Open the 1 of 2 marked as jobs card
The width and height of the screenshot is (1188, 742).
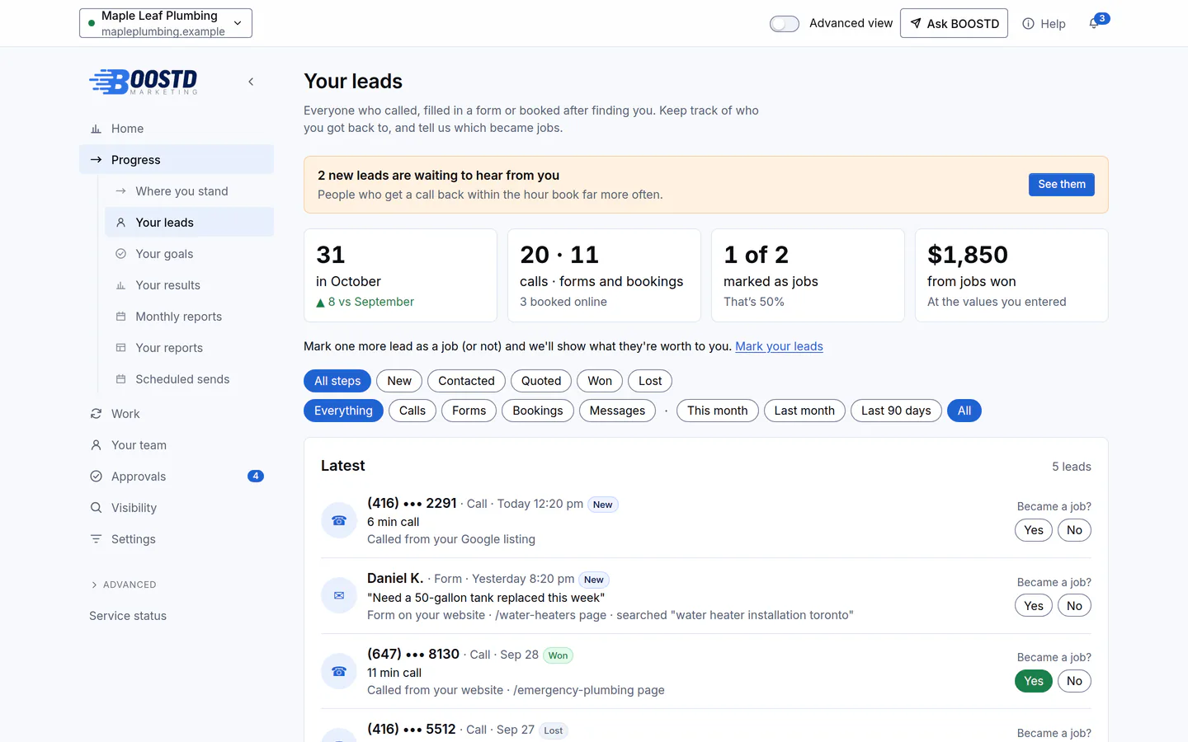(808, 275)
